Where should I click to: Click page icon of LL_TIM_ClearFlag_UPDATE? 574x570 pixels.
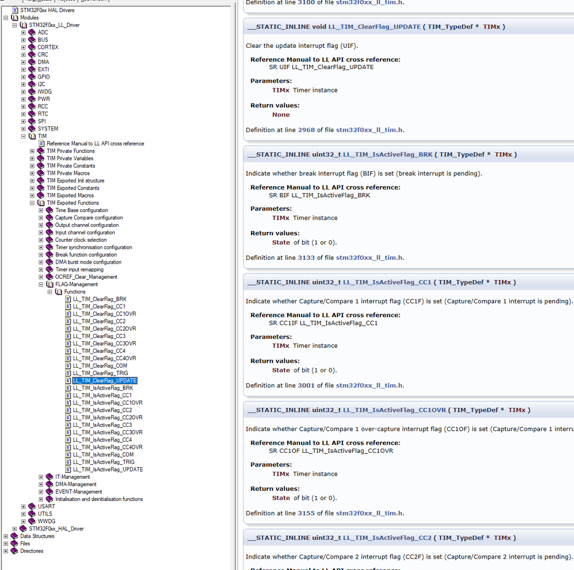(68, 380)
